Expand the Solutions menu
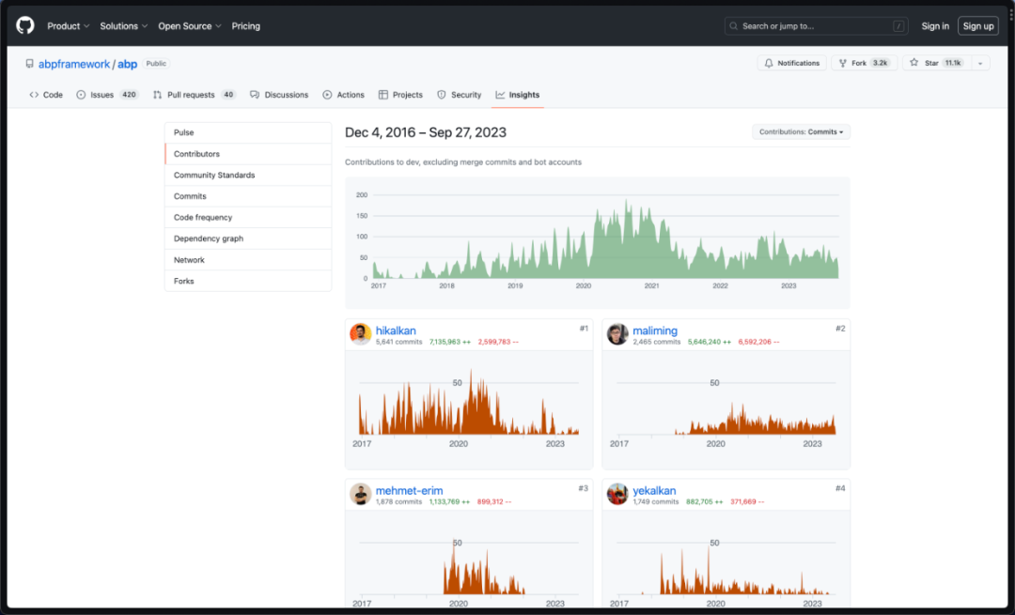This screenshot has height=615, width=1015. [124, 26]
